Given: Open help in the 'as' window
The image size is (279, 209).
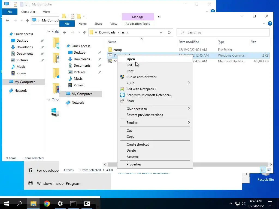Looking at the screenshot, I should coord(270,23).
